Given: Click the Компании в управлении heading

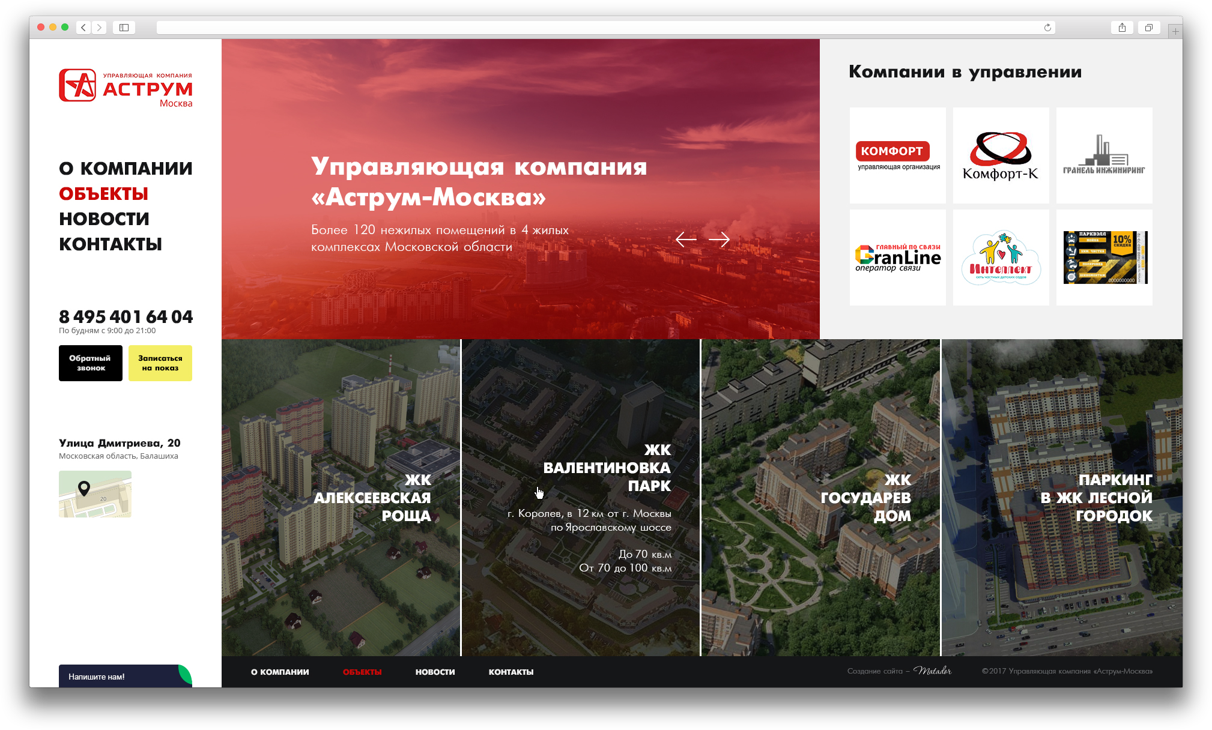Looking at the screenshot, I should [x=965, y=72].
